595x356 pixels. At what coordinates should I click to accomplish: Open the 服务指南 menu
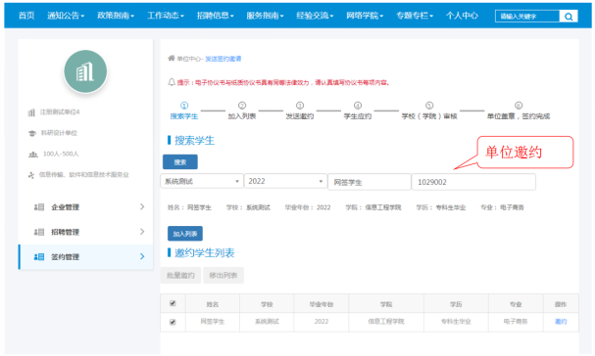[x=265, y=16]
